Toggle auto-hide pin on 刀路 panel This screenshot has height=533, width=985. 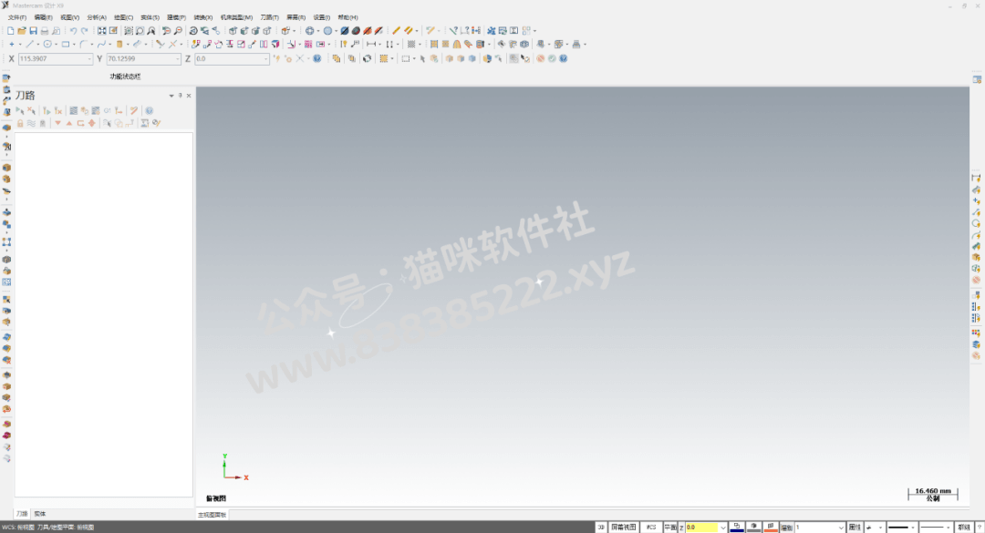point(180,96)
